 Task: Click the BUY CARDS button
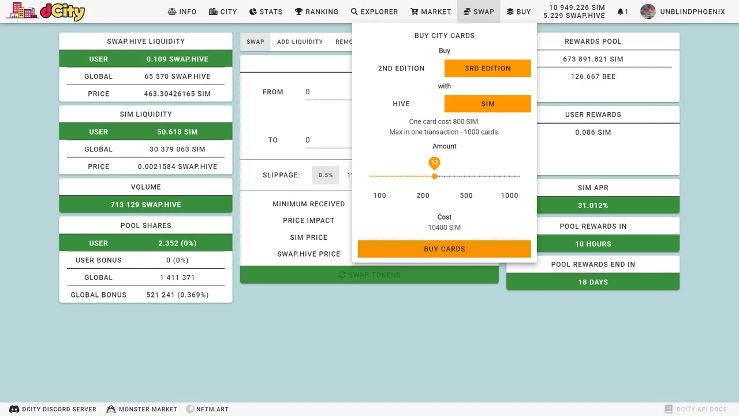pos(445,249)
